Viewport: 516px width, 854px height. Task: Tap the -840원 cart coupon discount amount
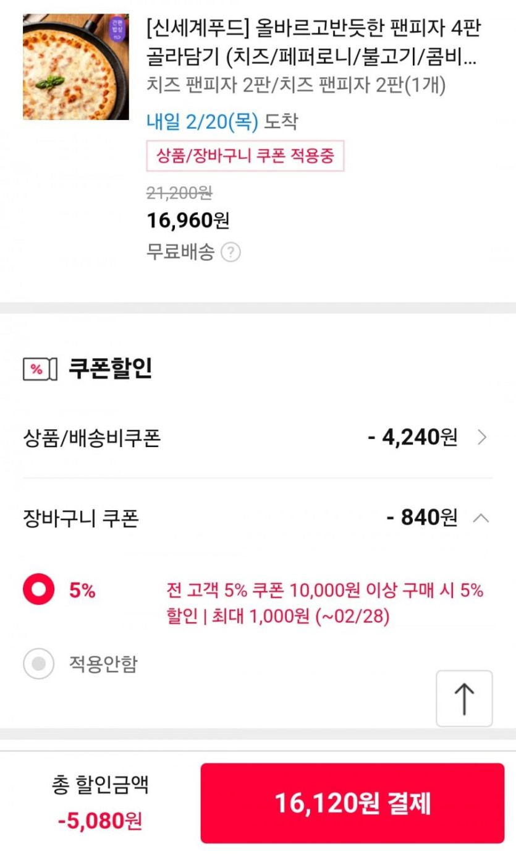tap(422, 518)
